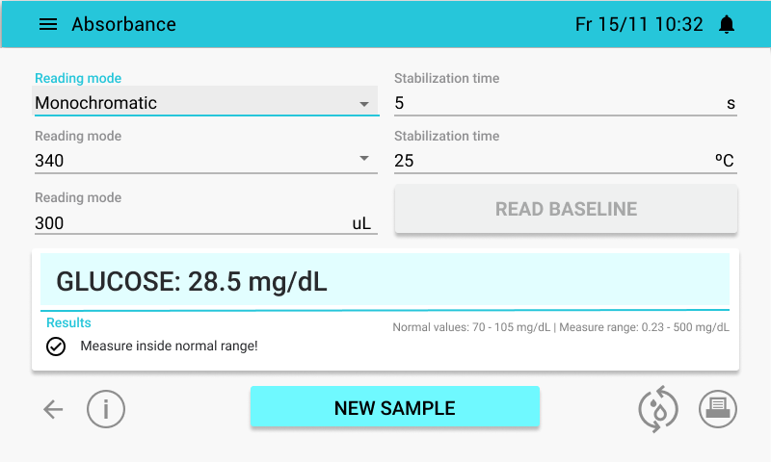
Task: Click the sample refresh droplet icon
Action: (658, 409)
